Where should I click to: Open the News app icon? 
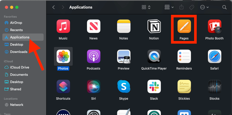pos(93,26)
